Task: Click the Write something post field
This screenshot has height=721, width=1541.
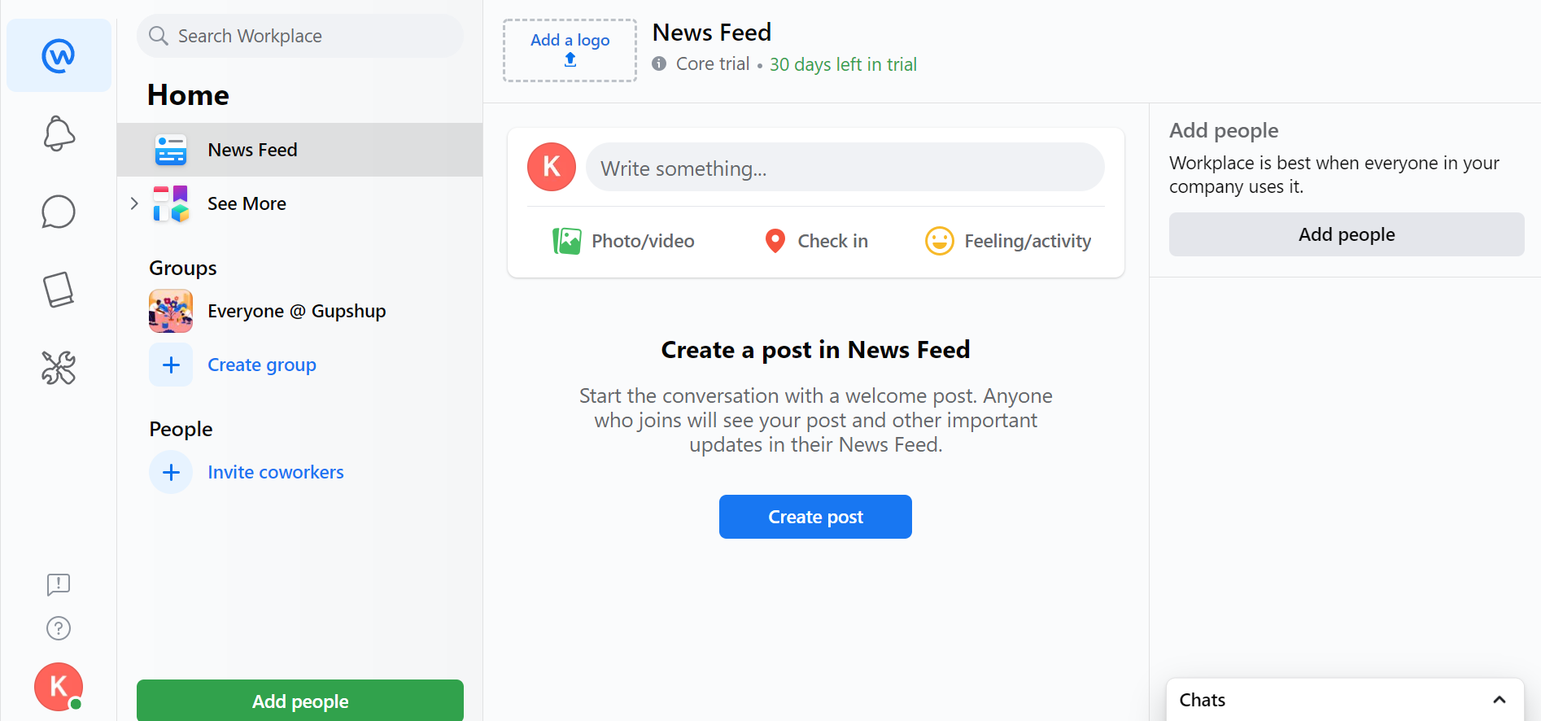Action: pos(845,168)
